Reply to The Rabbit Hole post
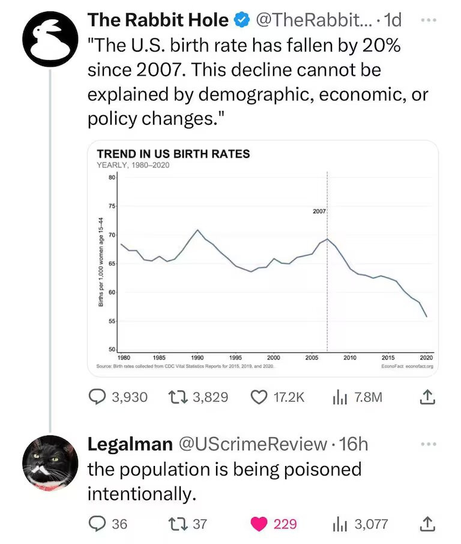The height and width of the screenshot is (544, 461). (97, 397)
